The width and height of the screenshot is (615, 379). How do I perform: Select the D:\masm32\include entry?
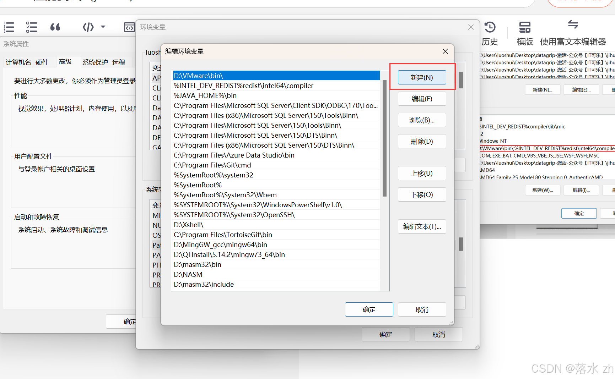[x=276, y=284]
